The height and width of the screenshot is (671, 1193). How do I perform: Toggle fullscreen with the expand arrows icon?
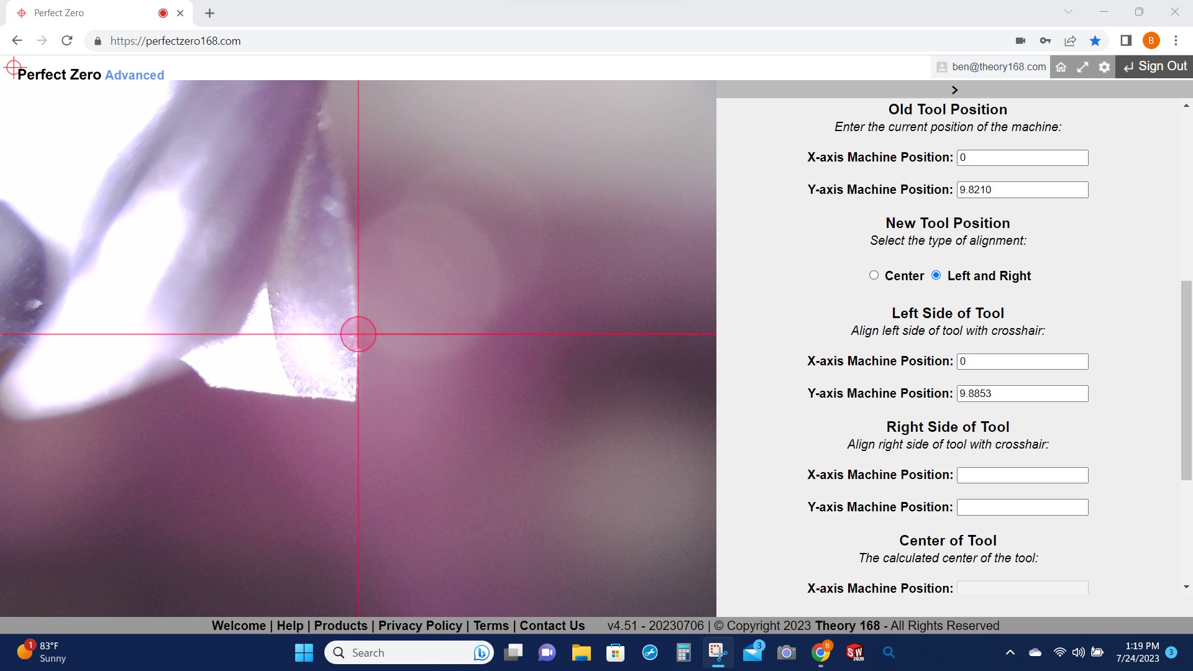click(x=1082, y=67)
